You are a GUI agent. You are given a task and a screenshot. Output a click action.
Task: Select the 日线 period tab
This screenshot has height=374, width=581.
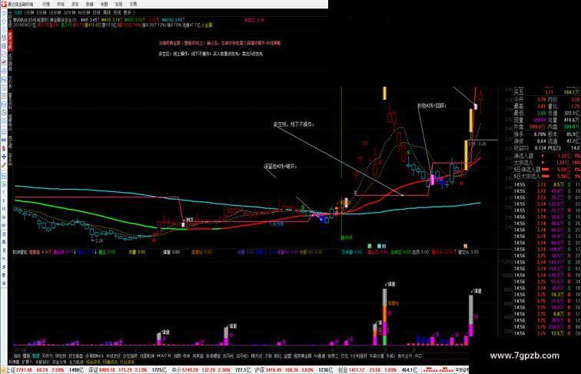point(96,12)
